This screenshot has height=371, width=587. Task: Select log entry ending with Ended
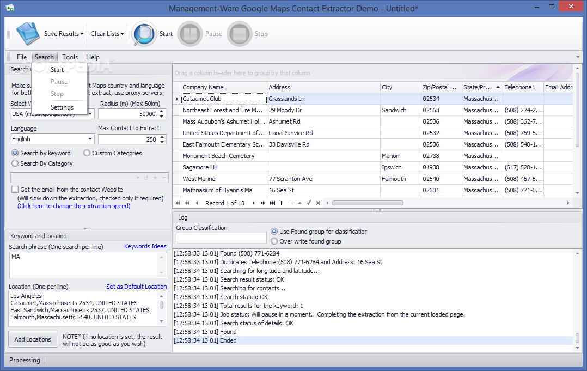(373, 340)
